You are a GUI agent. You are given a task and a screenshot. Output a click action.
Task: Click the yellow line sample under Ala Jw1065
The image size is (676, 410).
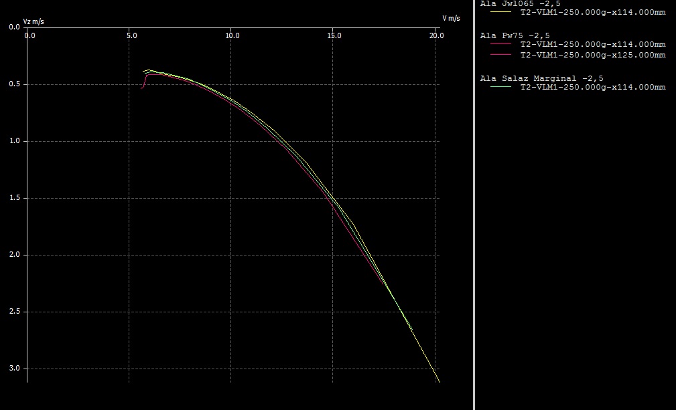(x=500, y=12)
